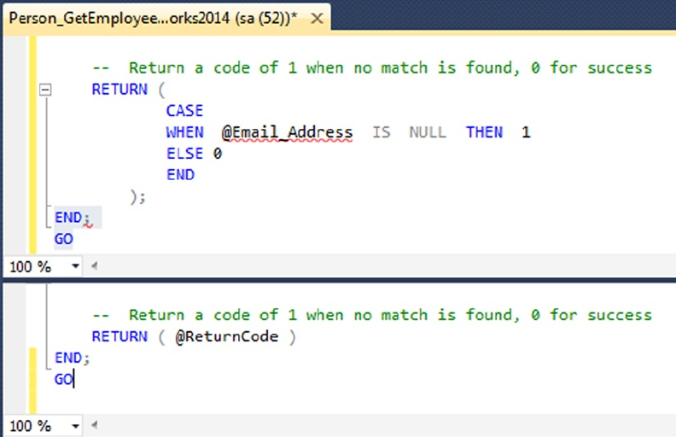Click the lower pane left scroll arrow
676x437 pixels.
coord(94,426)
